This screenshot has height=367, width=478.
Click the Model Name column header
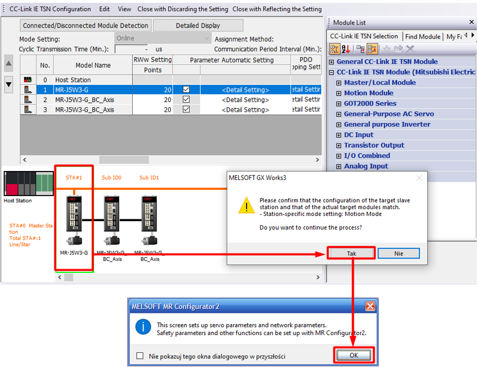coord(93,65)
